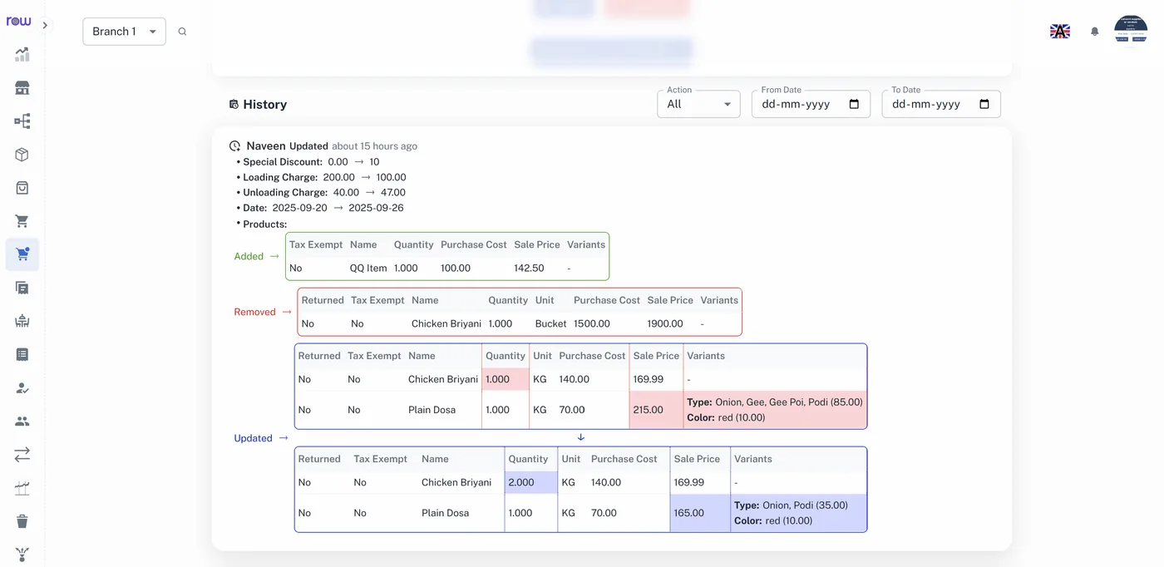Image resolution: width=1164 pixels, height=567 pixels.
Task: Open the plain shopping cart sidebar icon
Action: tap(22, 221)
